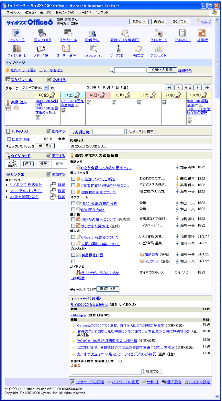Click the 企業名 input field
This screenshot has height=401, width=222.
click(x=106, y=372)
